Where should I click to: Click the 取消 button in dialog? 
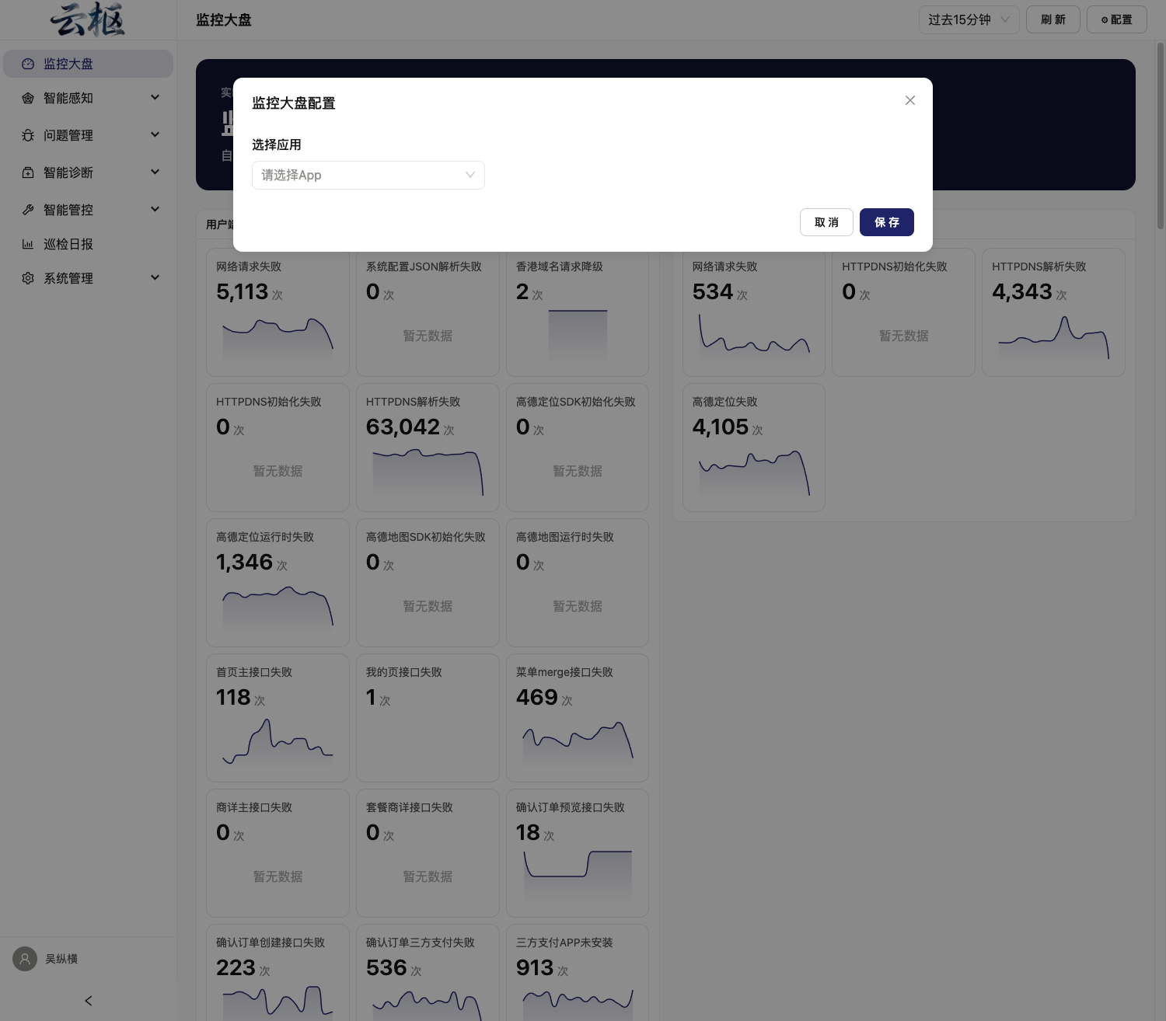[x=826, y=222]
